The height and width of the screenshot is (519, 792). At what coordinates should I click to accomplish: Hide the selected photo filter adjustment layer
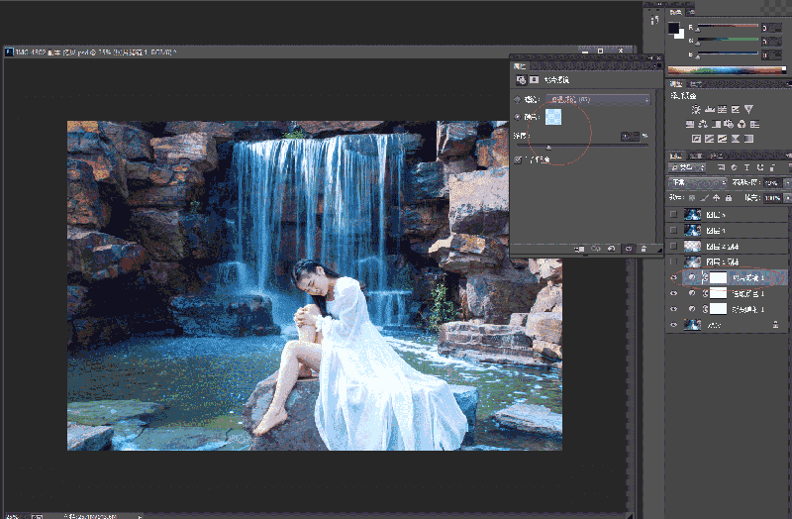point(674,278)
